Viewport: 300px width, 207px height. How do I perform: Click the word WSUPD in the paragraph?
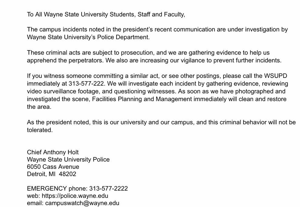(x=275, y=76)
